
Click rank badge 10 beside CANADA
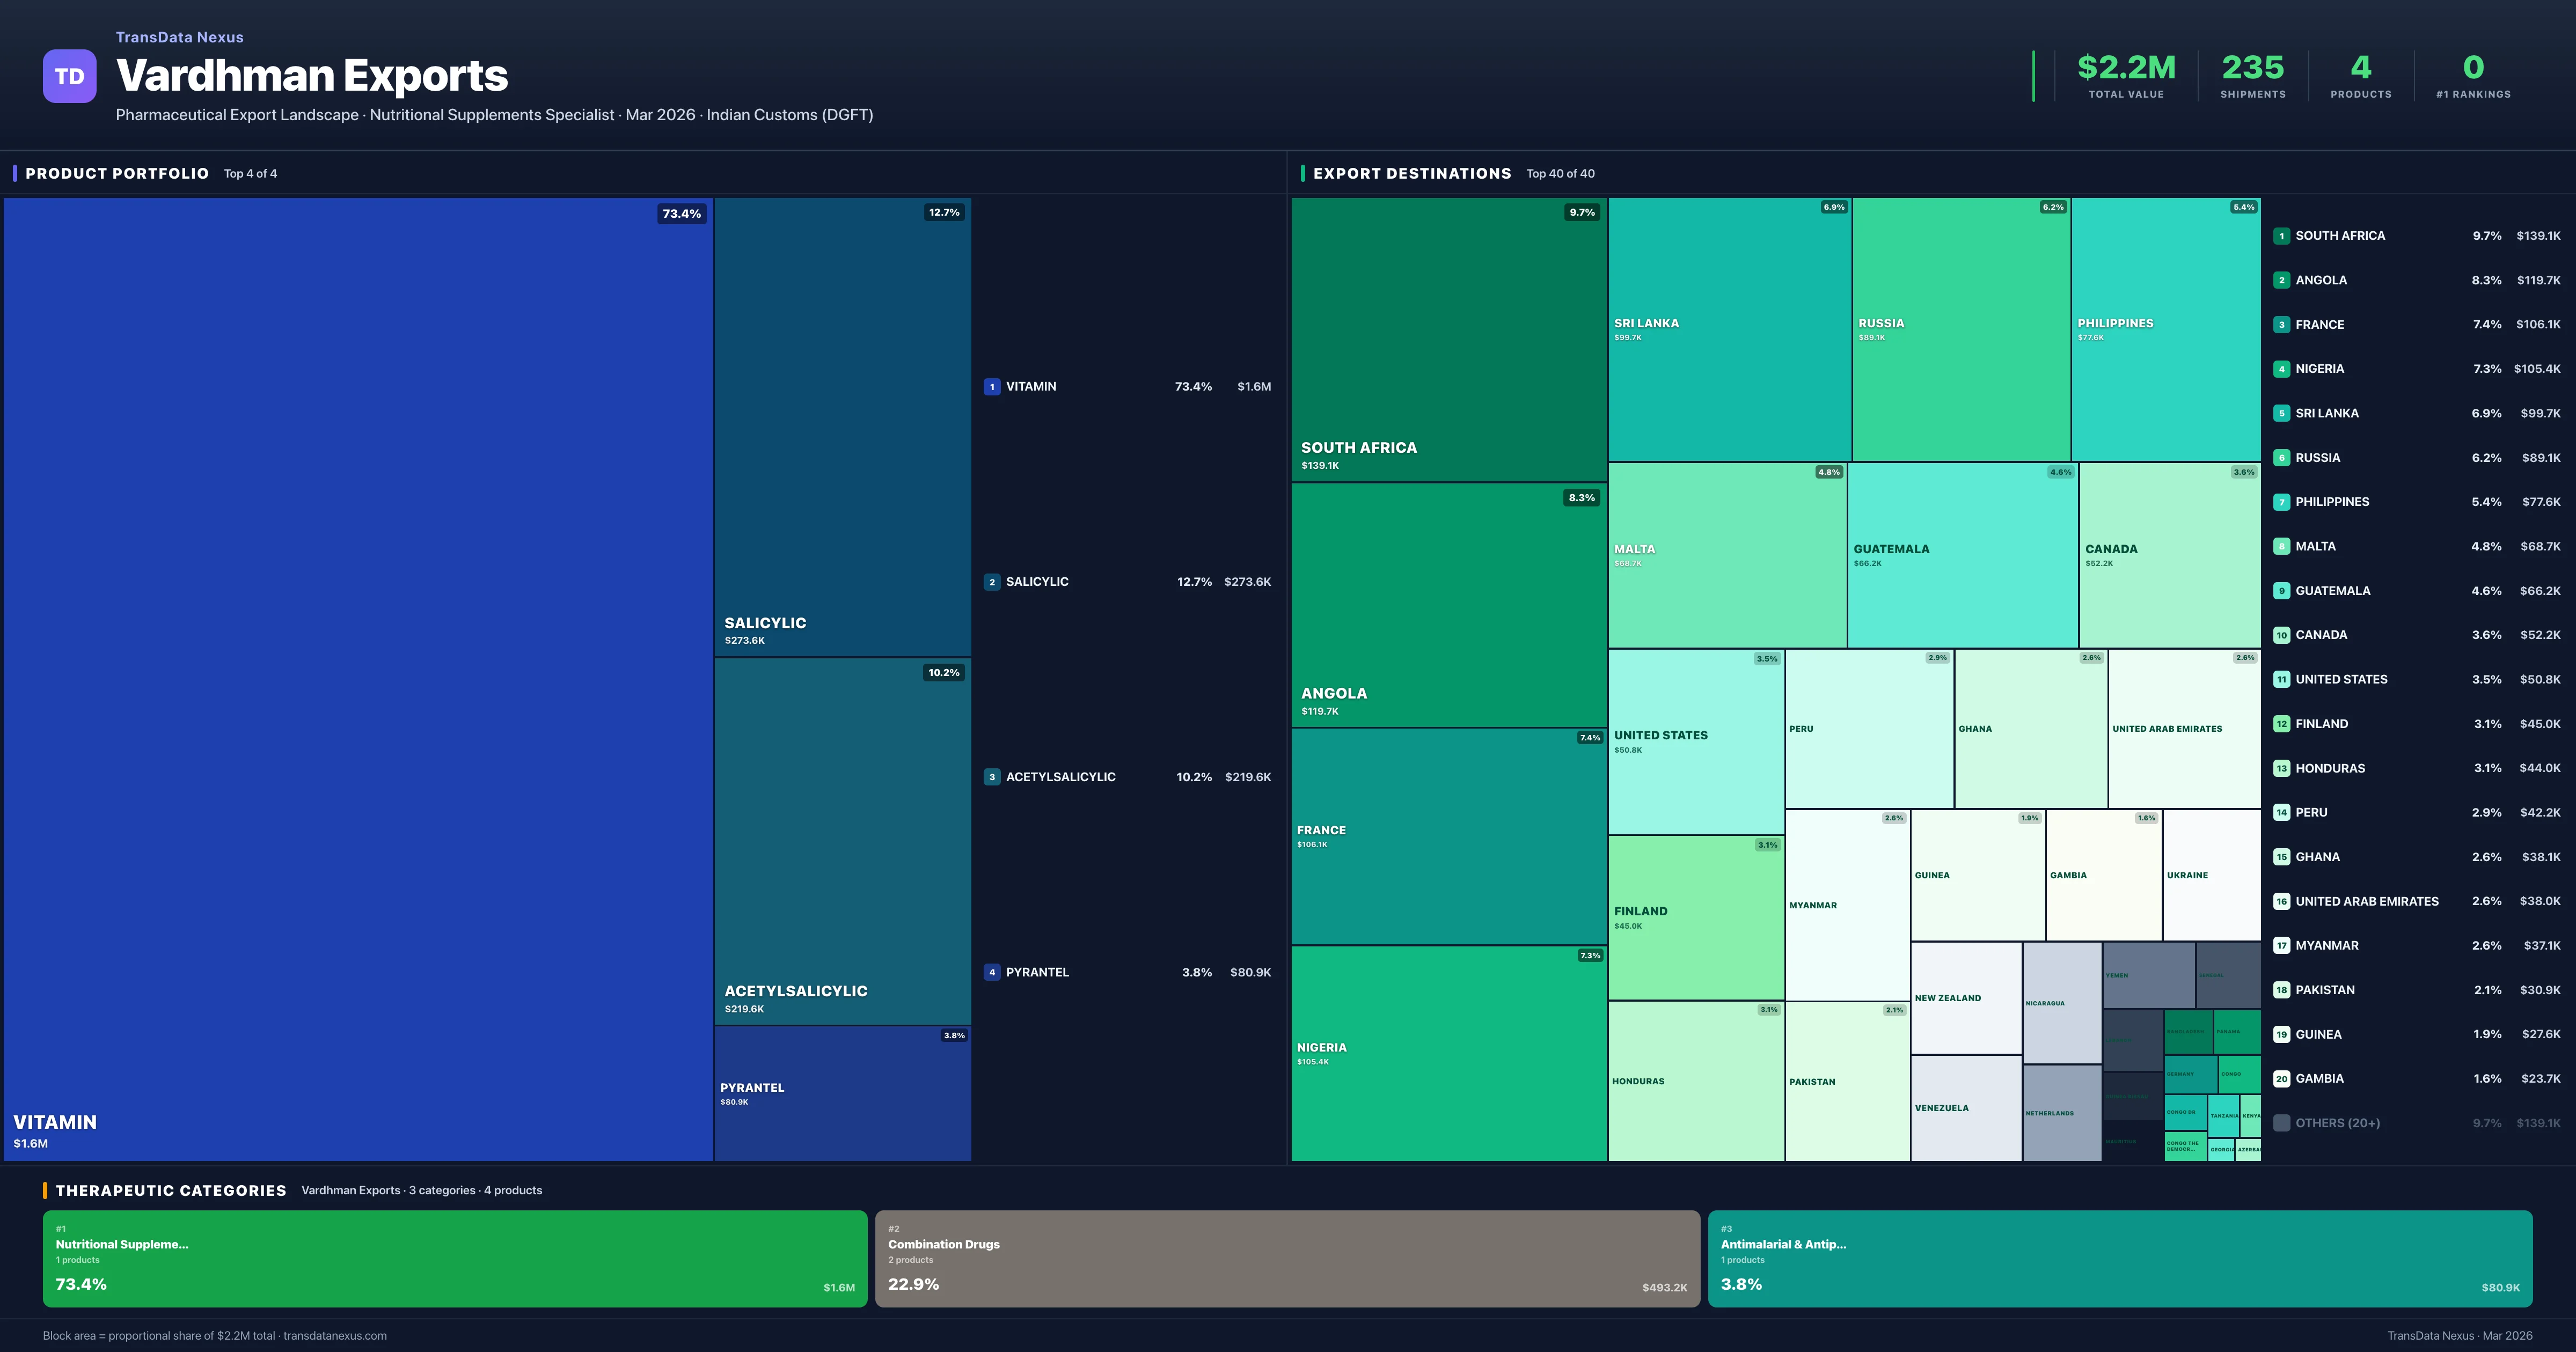tap(2281, 634)
